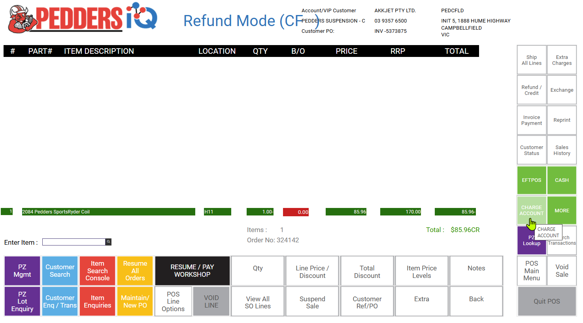Click Maintain / New PO
Viewport: 583px width, 323px height.
click(135, 301)
